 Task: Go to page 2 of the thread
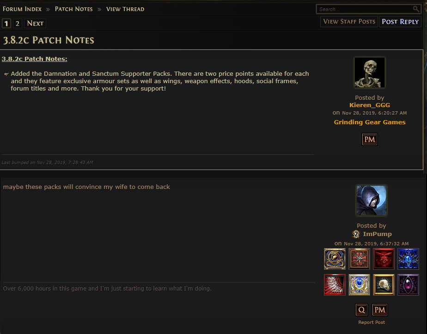coord(18,24)
